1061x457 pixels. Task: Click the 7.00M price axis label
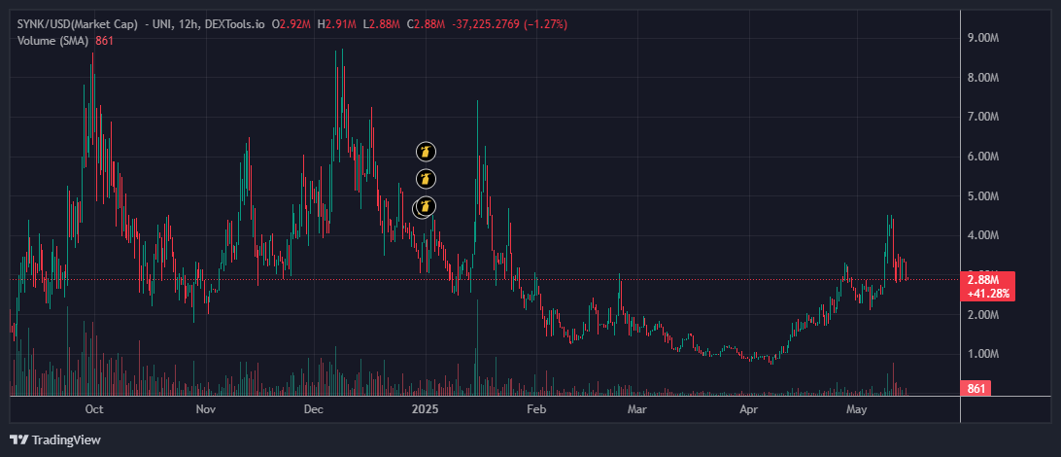[x=983, y=117]
